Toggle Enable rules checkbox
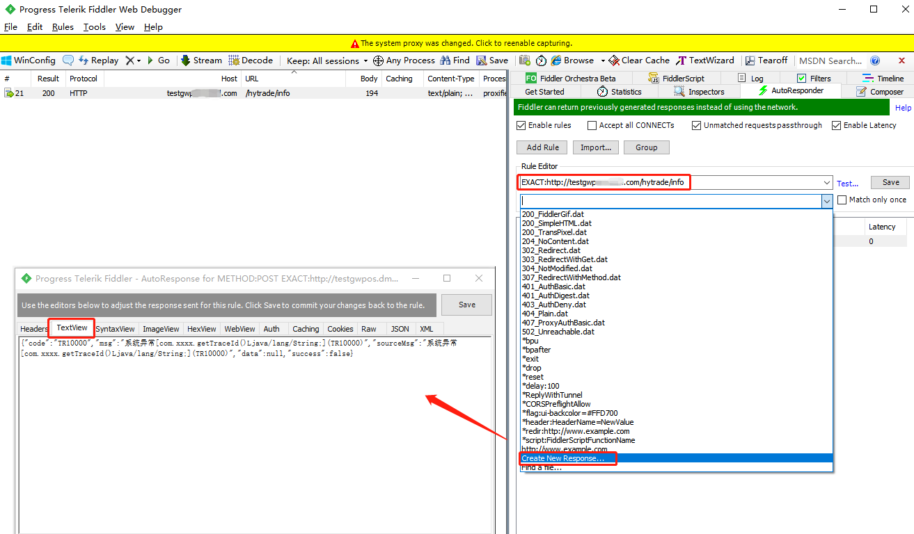Screen dimensions: 914x534 [x=521, y=125]
